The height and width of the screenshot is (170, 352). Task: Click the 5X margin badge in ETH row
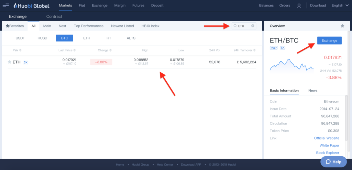25,62
